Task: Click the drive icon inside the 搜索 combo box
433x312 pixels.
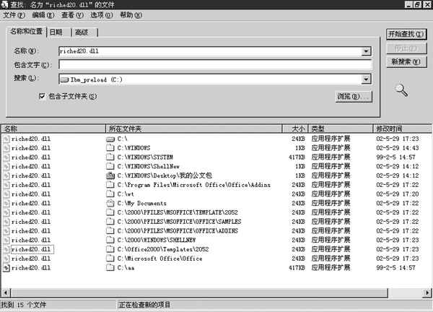Action: coord(65,80)
